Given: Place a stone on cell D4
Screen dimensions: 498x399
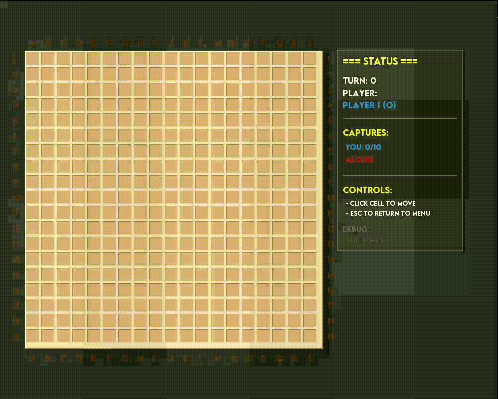Looking at the screenshot, I should [x=79, y=104].
